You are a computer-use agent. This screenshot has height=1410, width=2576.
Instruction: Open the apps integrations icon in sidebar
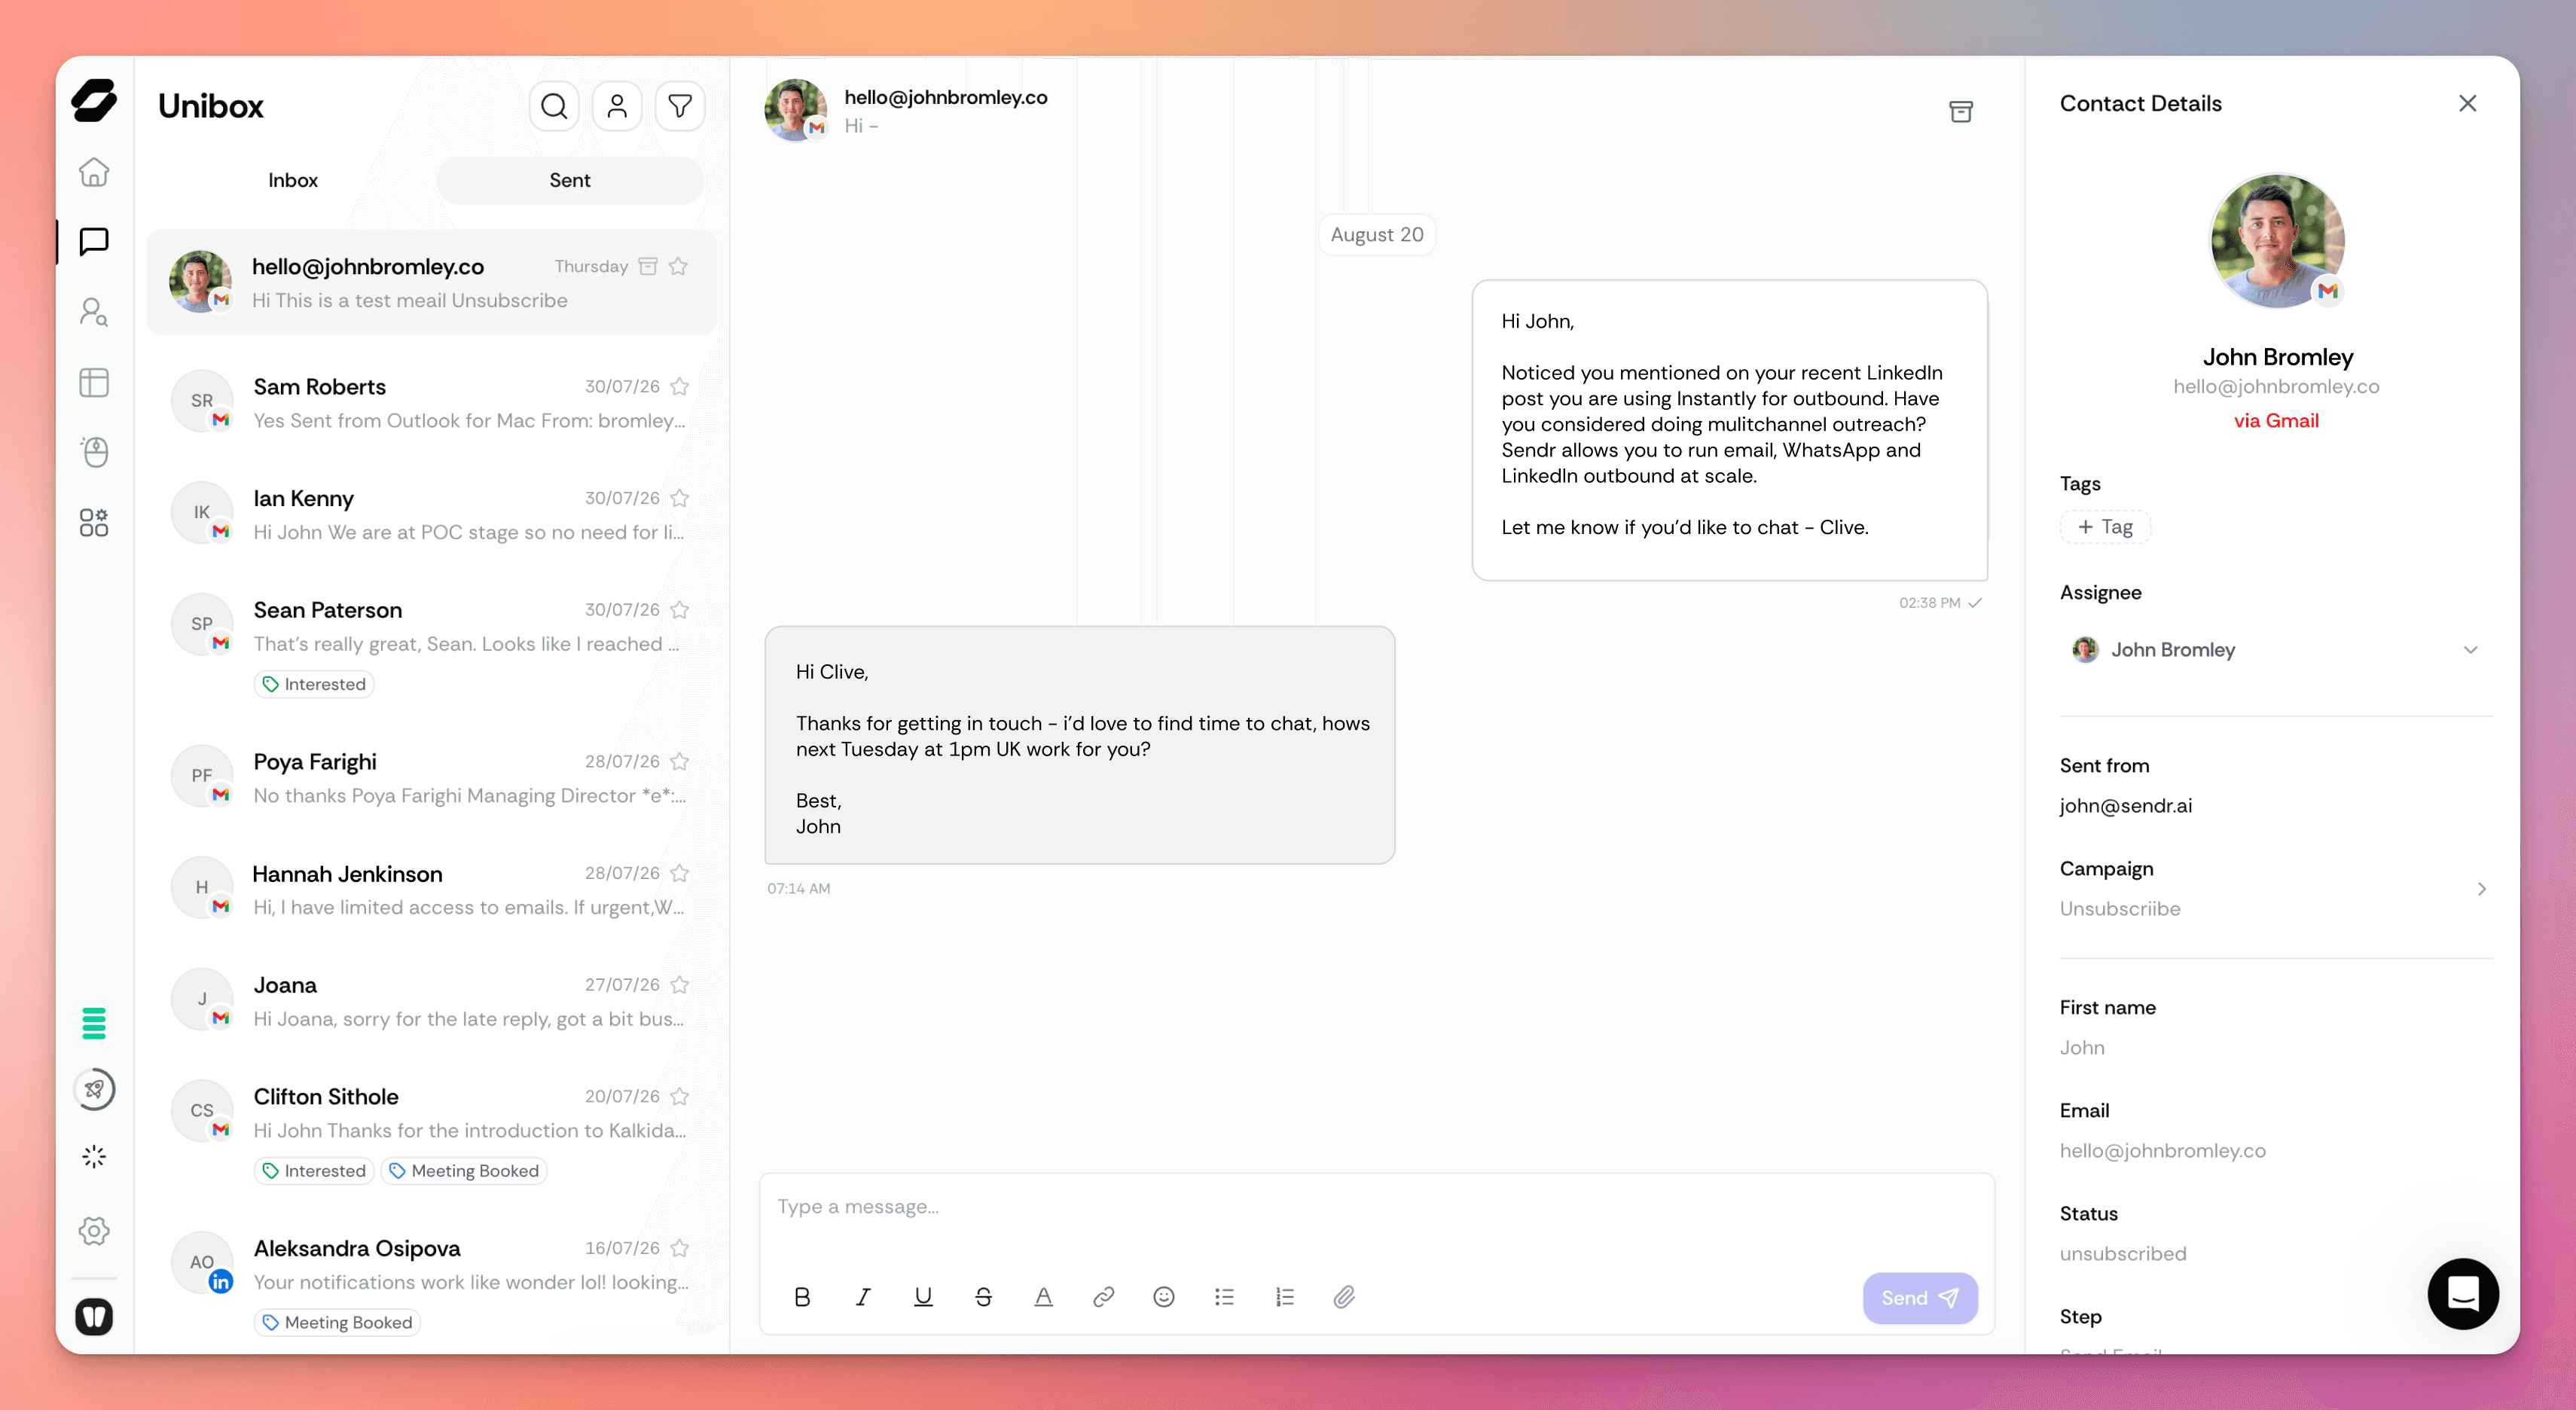point(94,522)
